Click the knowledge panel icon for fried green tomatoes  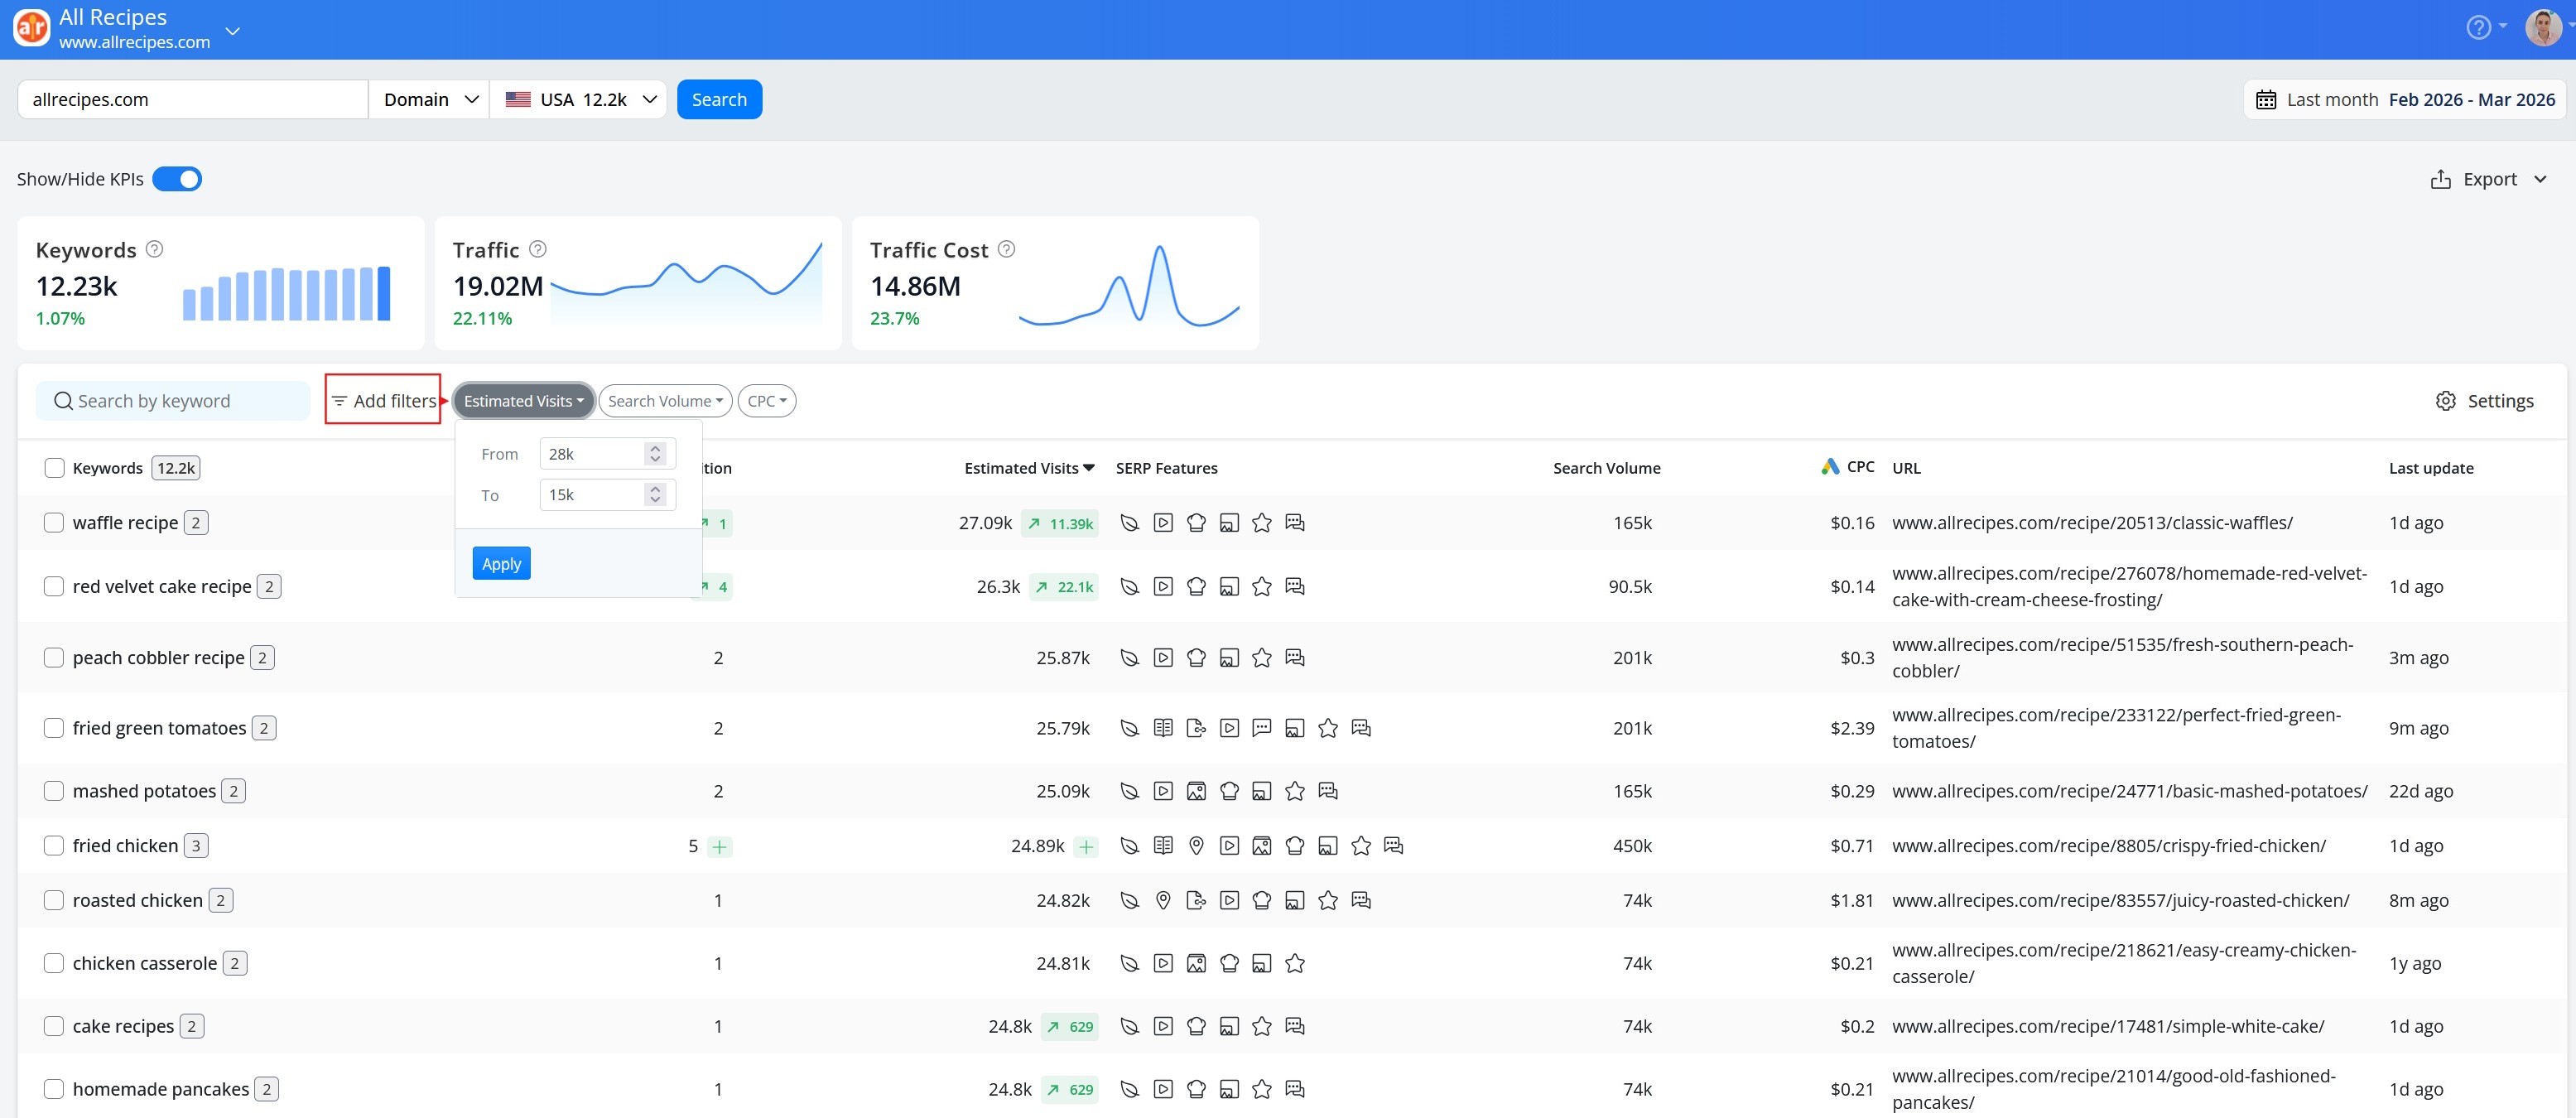[x=1163, y=728]
